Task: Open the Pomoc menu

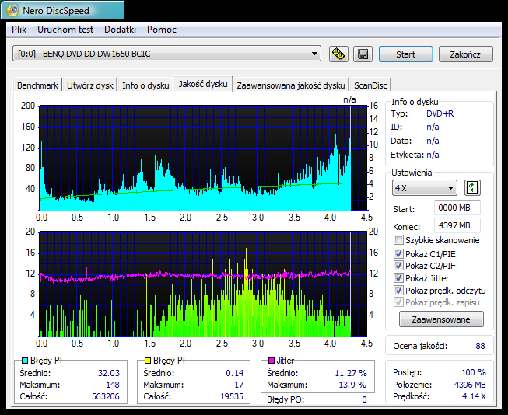Action: [162, 30]
